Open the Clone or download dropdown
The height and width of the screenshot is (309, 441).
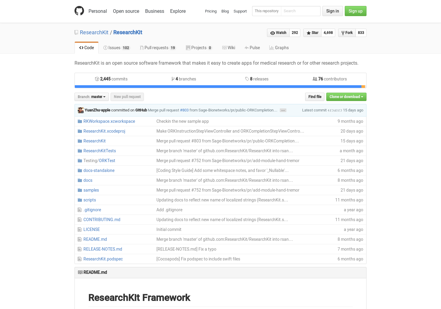(346, 97)
